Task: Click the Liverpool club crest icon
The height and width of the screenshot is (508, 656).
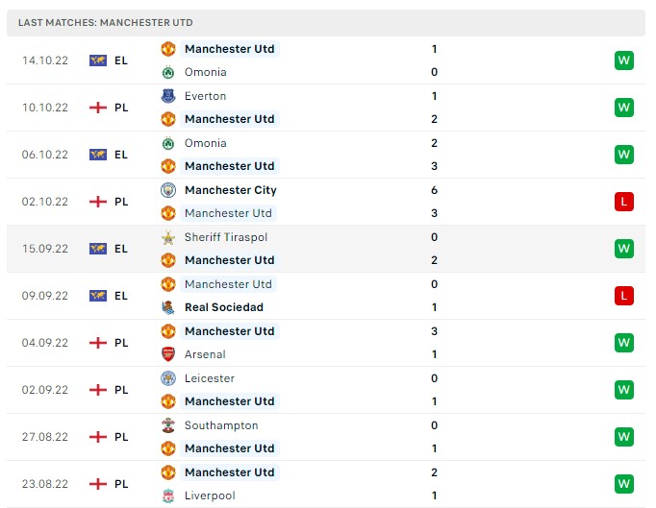Action: [168, 496]
